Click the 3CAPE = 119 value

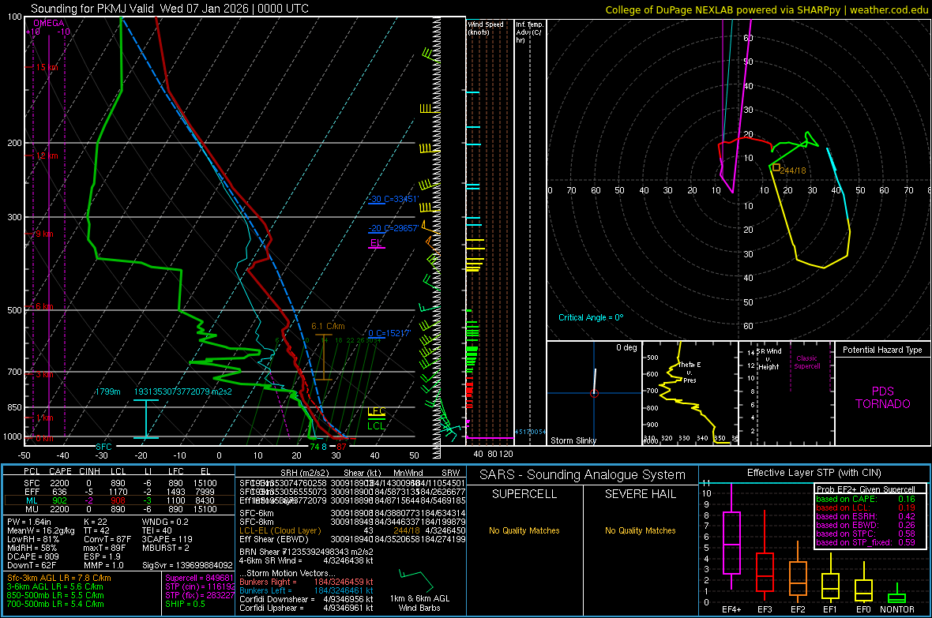tap(167, 539)
